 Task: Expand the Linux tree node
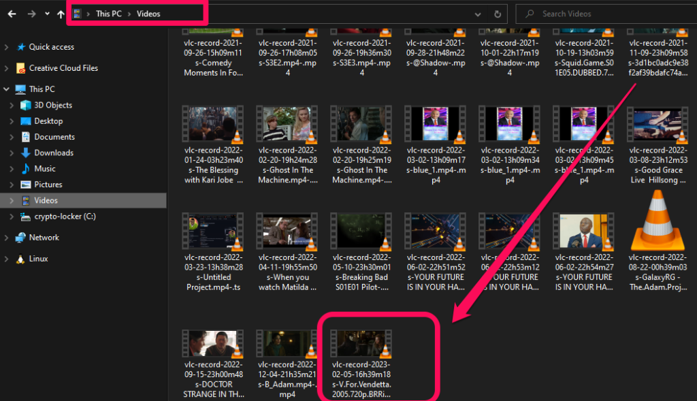[x=6, y=259]
